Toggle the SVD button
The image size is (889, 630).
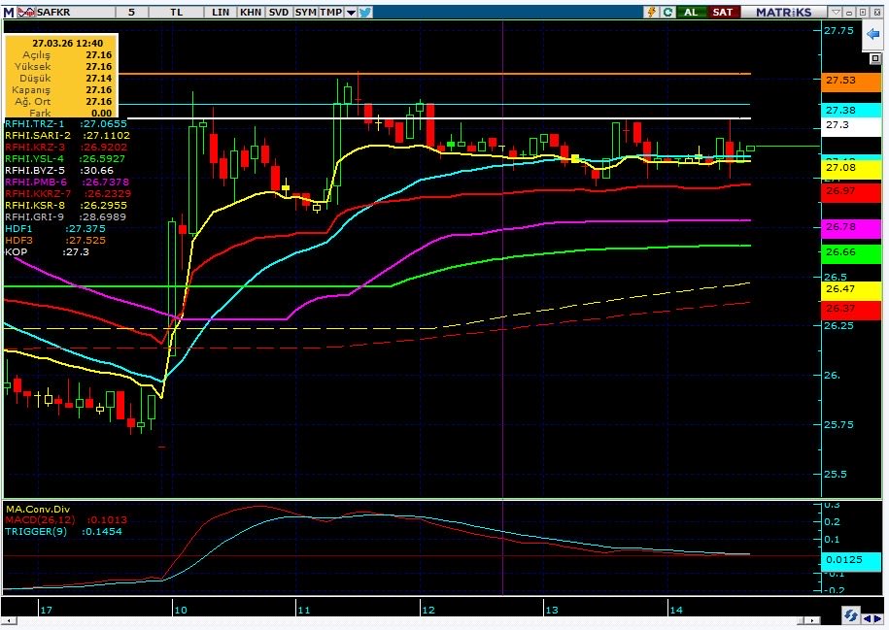pos(279,12)
